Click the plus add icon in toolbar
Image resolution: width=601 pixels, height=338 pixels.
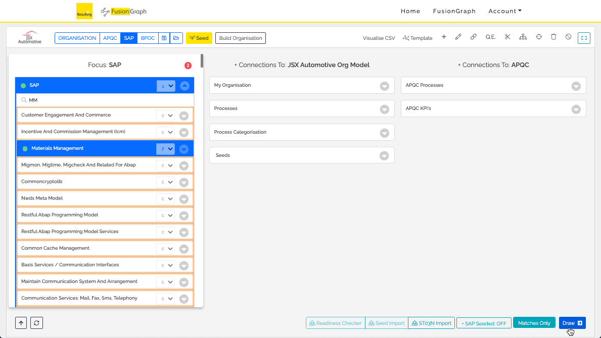(x=444, y=37)
